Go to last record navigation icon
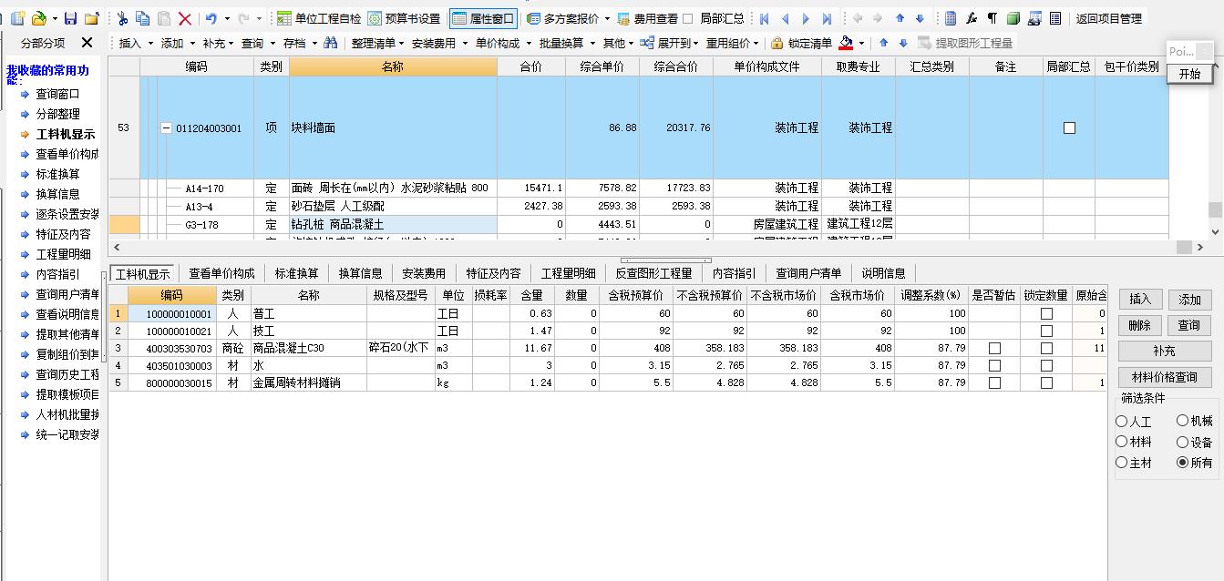The height and width of the screenshot is (581, 1224). tap(827, 18)
